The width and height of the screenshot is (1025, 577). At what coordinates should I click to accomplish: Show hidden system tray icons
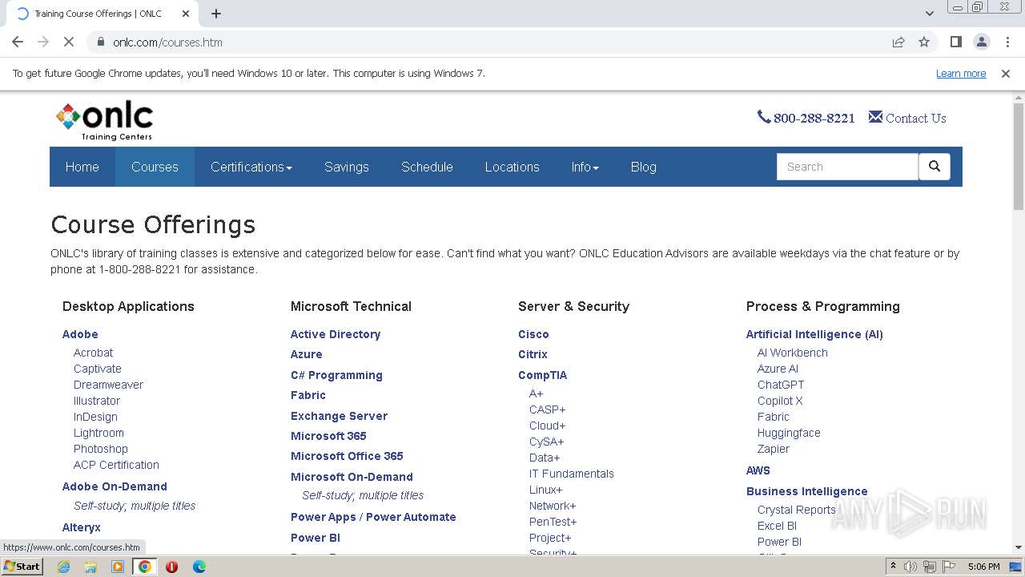[893, 567]
